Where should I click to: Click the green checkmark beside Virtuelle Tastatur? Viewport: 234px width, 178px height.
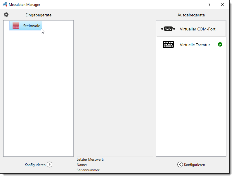click(x=220, y=44)
